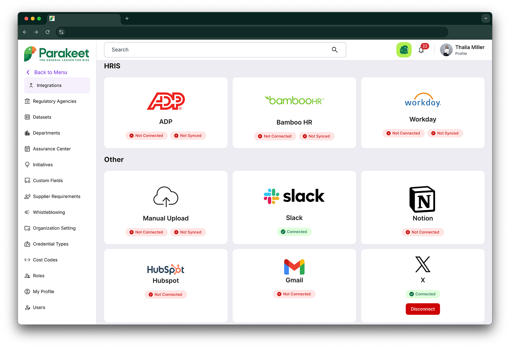The height and width of the screenshot is (348, 510).
Task: Click the Users sidebar icon
Action: coord(27,307)
